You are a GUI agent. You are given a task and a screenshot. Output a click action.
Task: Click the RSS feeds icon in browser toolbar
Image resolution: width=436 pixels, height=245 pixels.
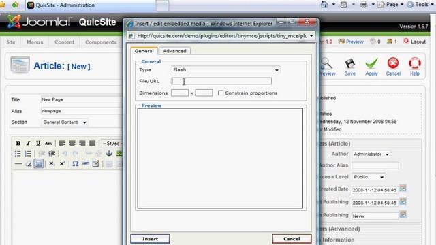point(343,5)
